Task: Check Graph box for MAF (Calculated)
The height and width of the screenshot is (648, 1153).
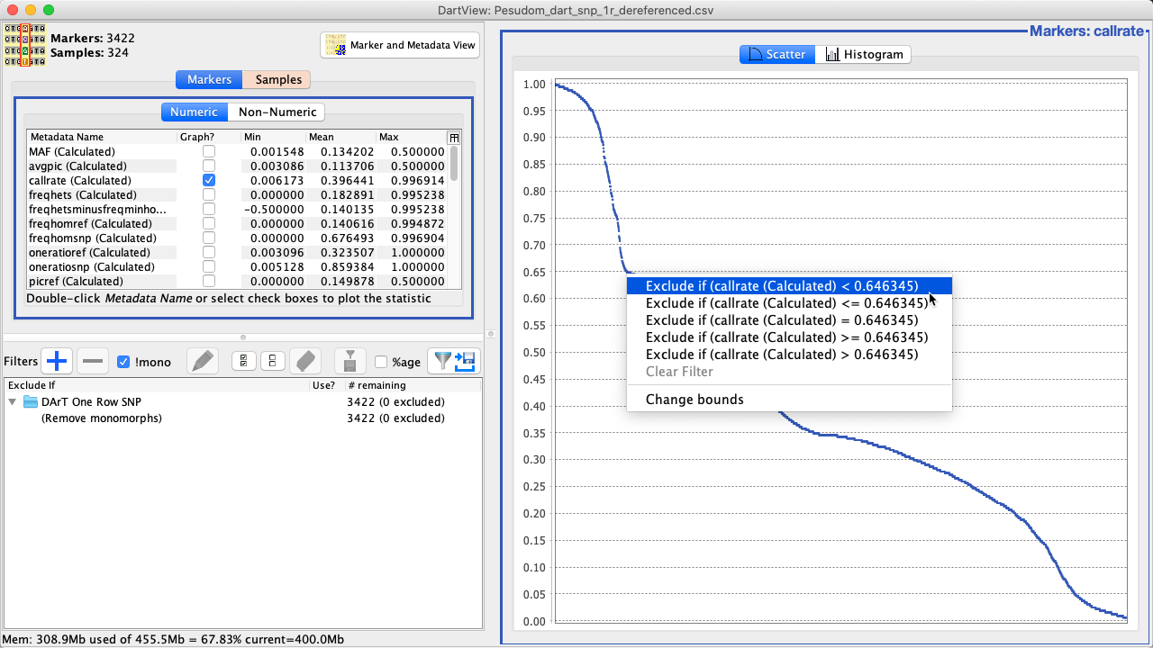Action: (x=209, y=152)
